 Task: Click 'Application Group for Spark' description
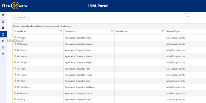pos(78,38)
